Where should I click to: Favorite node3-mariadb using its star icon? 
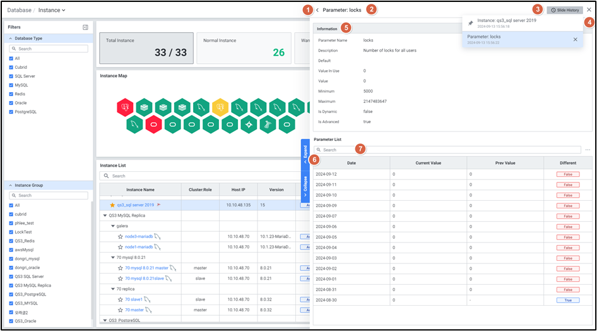coord(120,236)
